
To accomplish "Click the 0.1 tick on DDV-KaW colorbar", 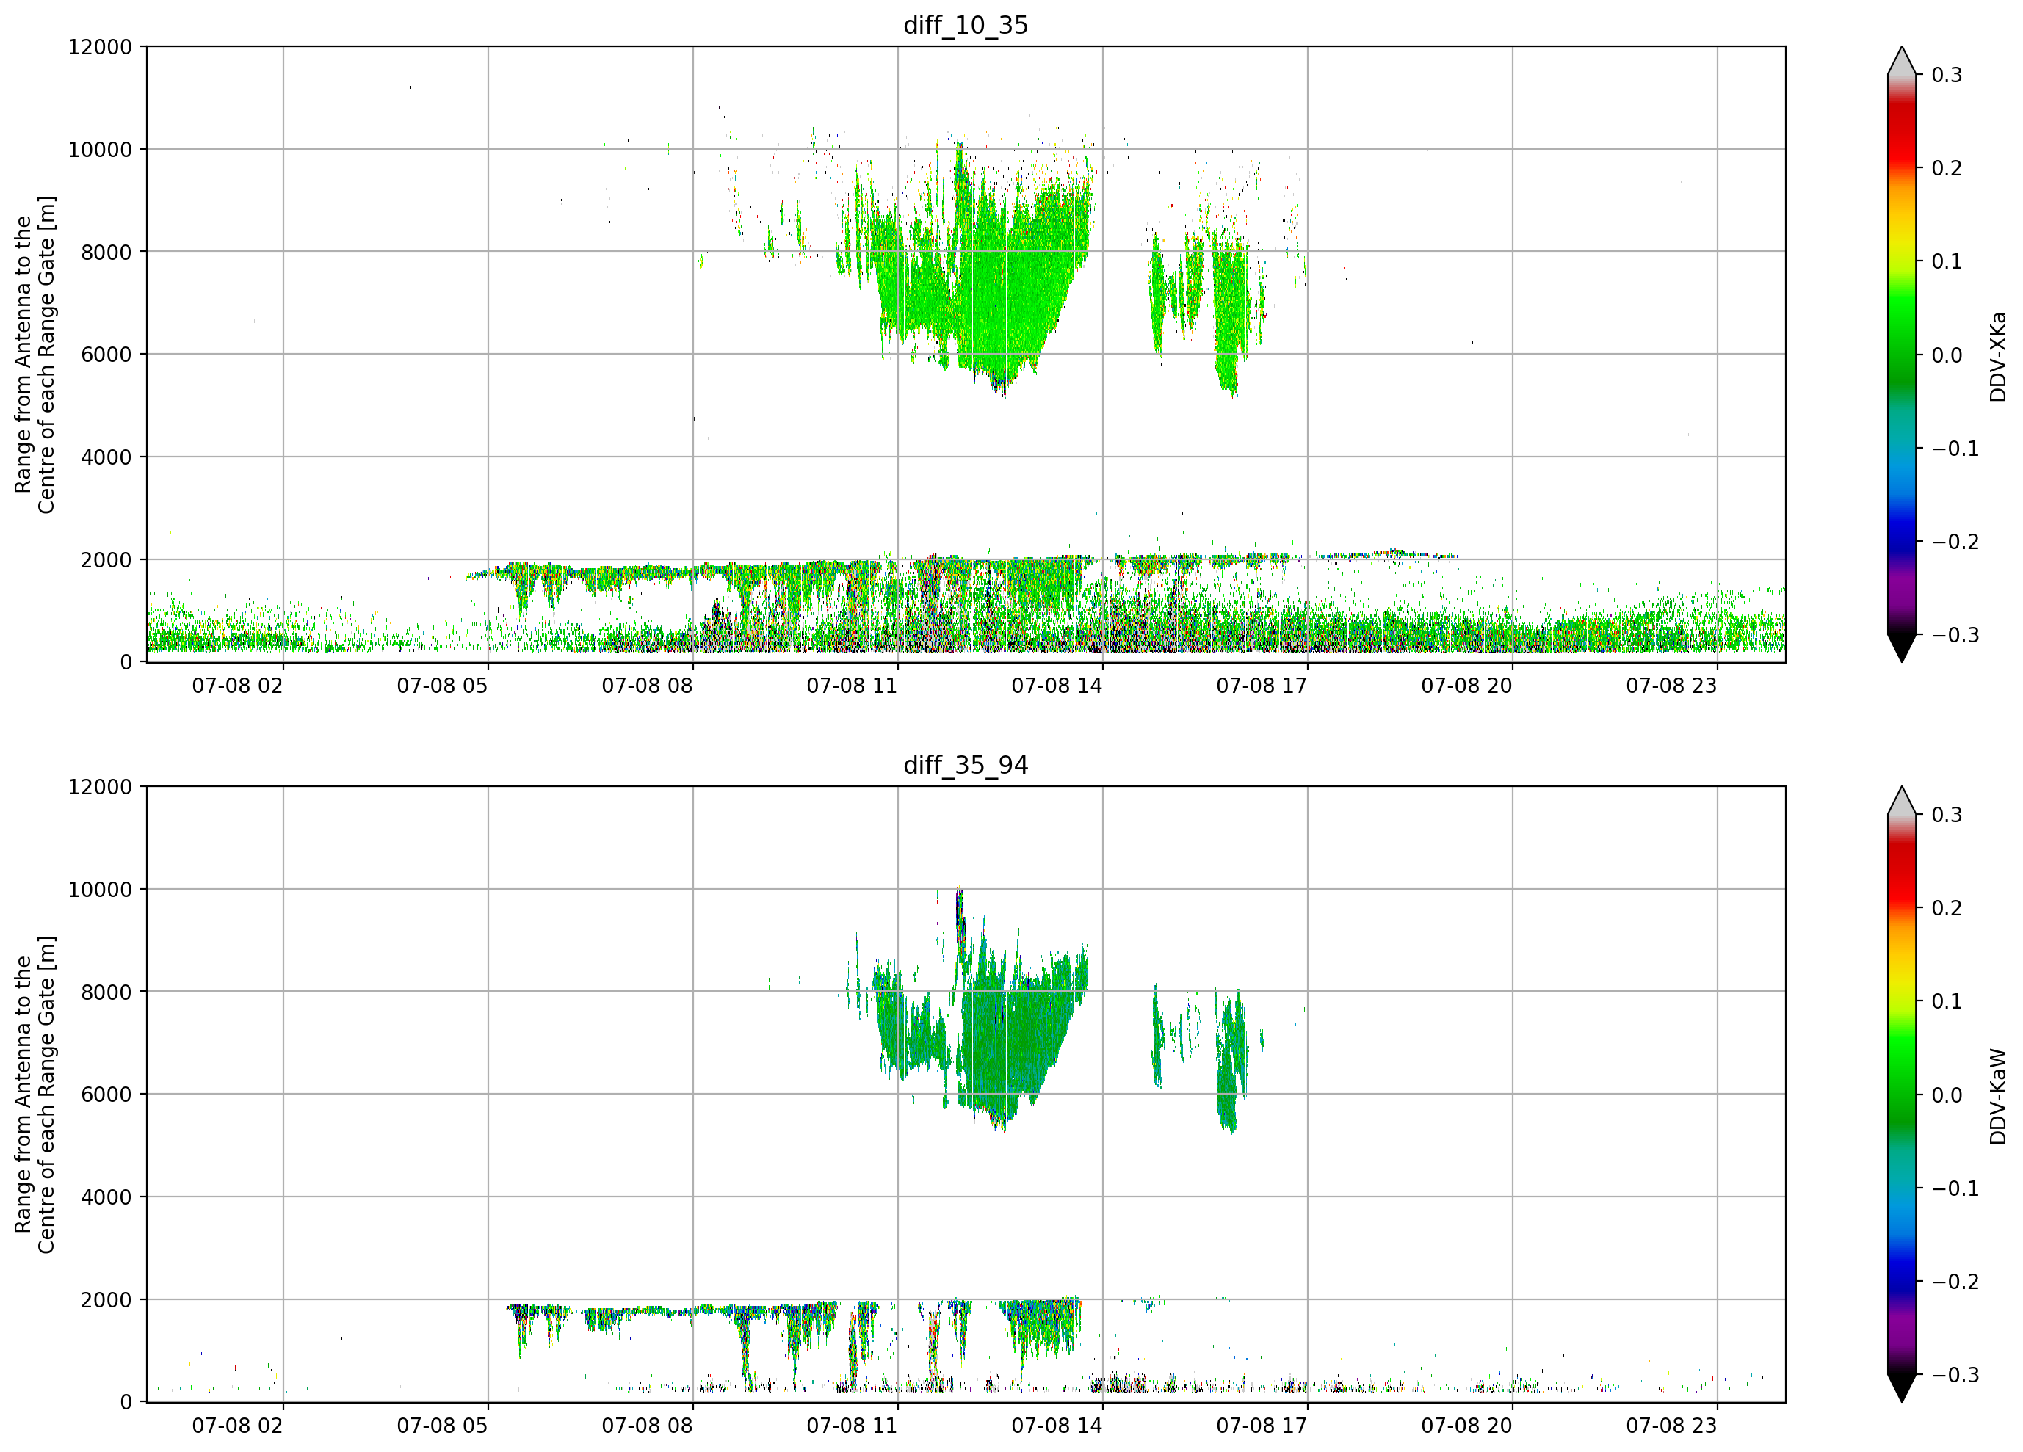I will (x=1947, y=1001).
